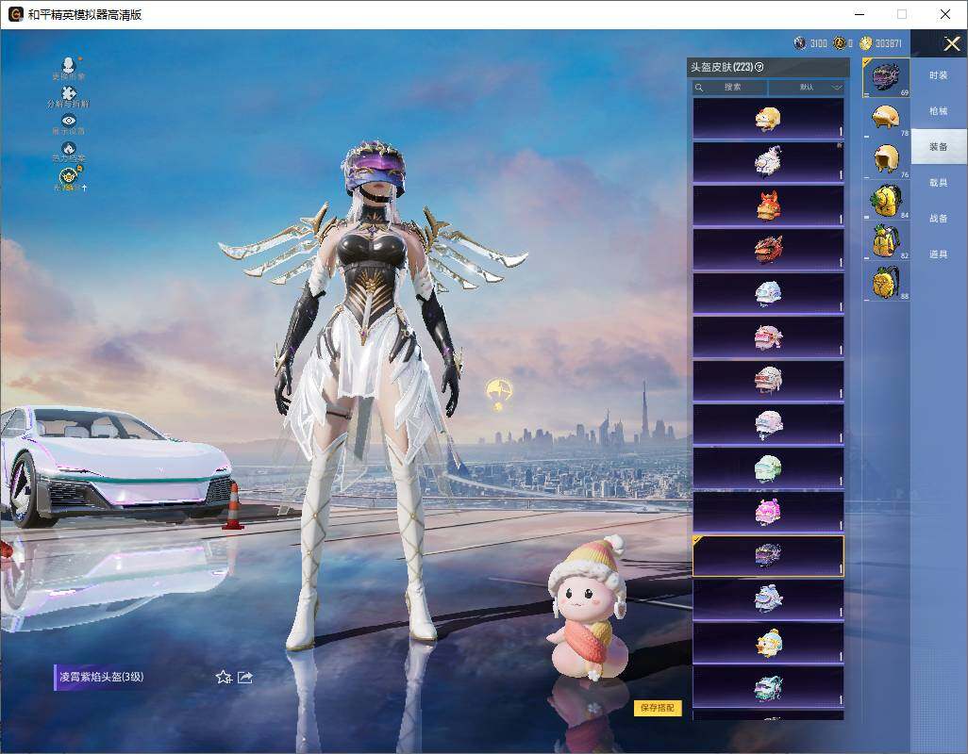This screenshot has width=968, height=754.
Task: Click the help question mark beside 头盔皮肤(223)
Action: [759, 67]
